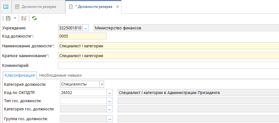
Task: Open the Группа гос. должности ellipsis lookup
Action: [x=110, y=119]
